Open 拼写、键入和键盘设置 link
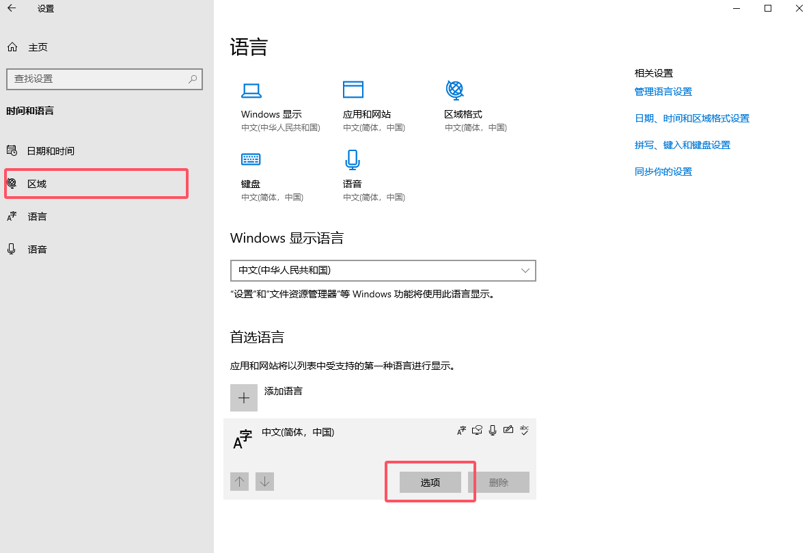The height and width of the screenshot is (553, 811). 683,145
